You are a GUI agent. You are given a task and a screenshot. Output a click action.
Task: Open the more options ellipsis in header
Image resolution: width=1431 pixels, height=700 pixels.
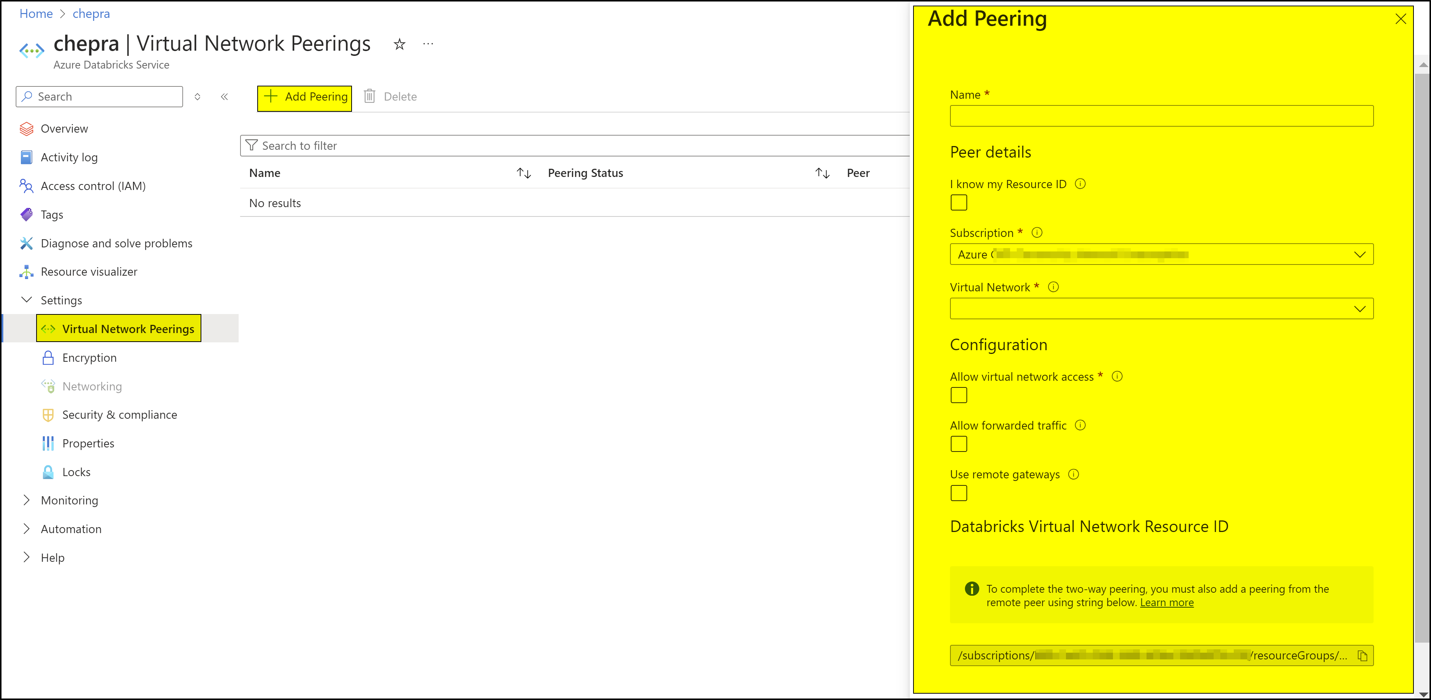428,43
